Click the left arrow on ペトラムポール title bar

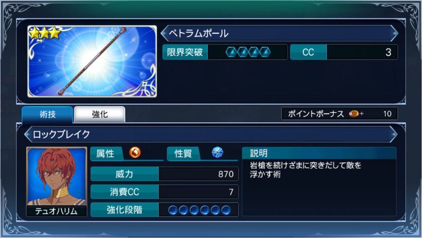pos(164,33)
